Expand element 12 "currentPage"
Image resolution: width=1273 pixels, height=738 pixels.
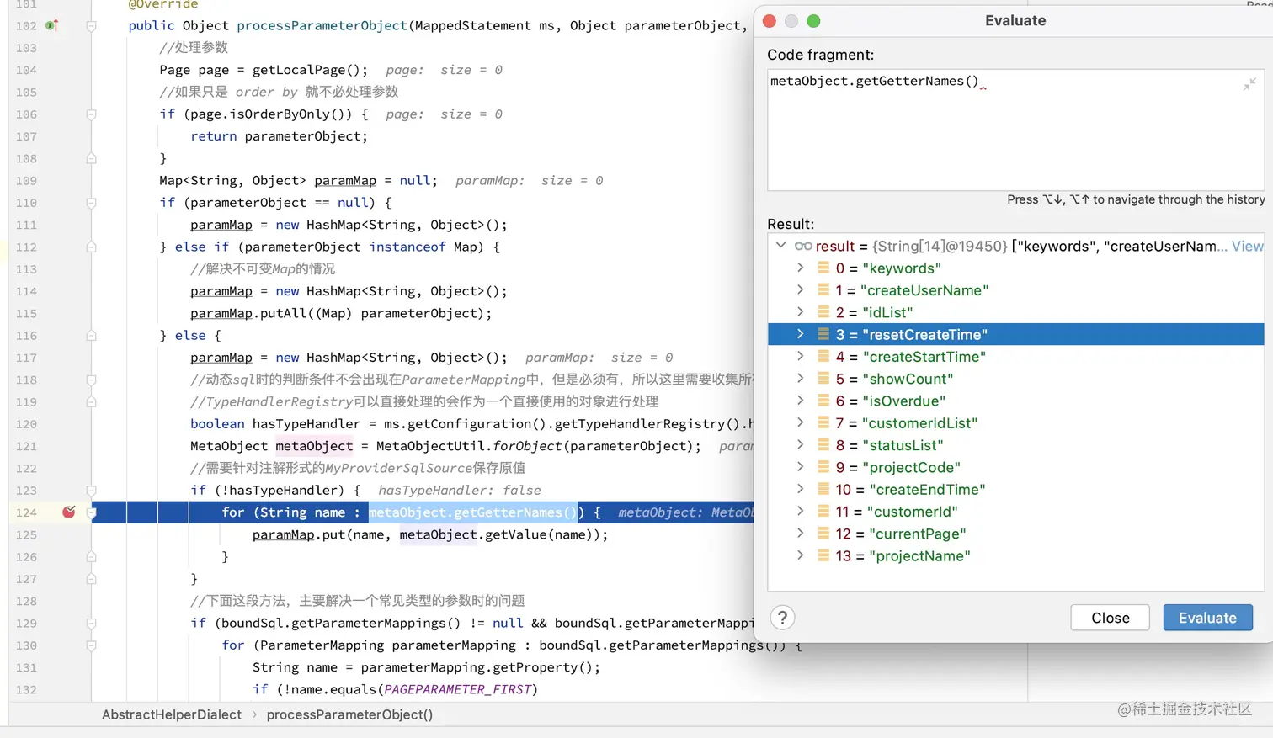pyautogui.click(x=800, y=534)
